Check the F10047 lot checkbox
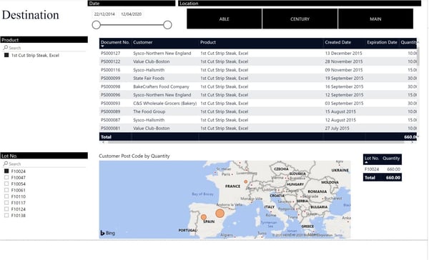The height and width of the screenshot is (260, 429). pos(6,177)
